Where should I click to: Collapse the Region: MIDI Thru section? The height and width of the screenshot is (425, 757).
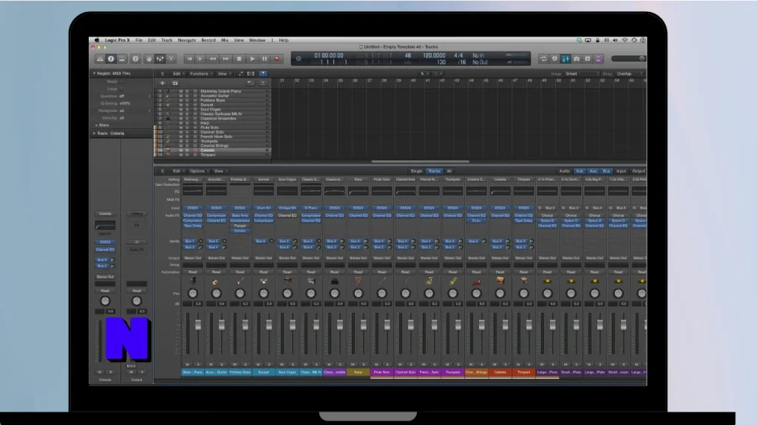coord(94,73)
